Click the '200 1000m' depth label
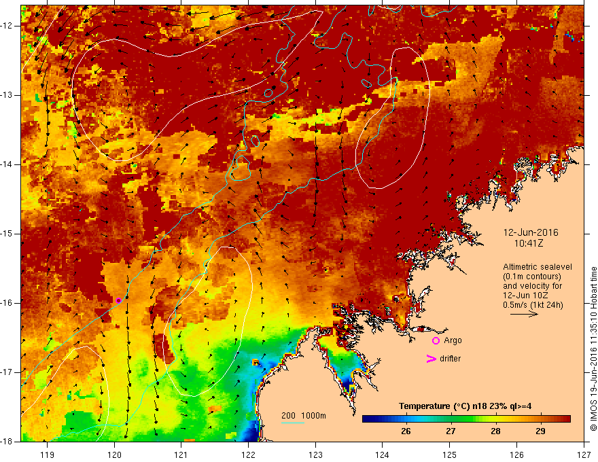 [x=304, y=416]
